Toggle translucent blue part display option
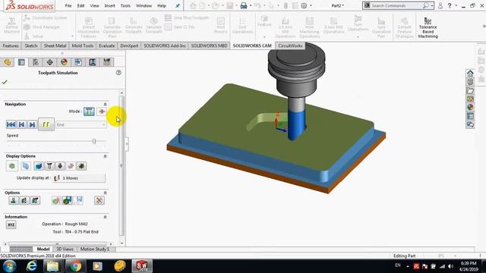 click(x=26, y=166)
